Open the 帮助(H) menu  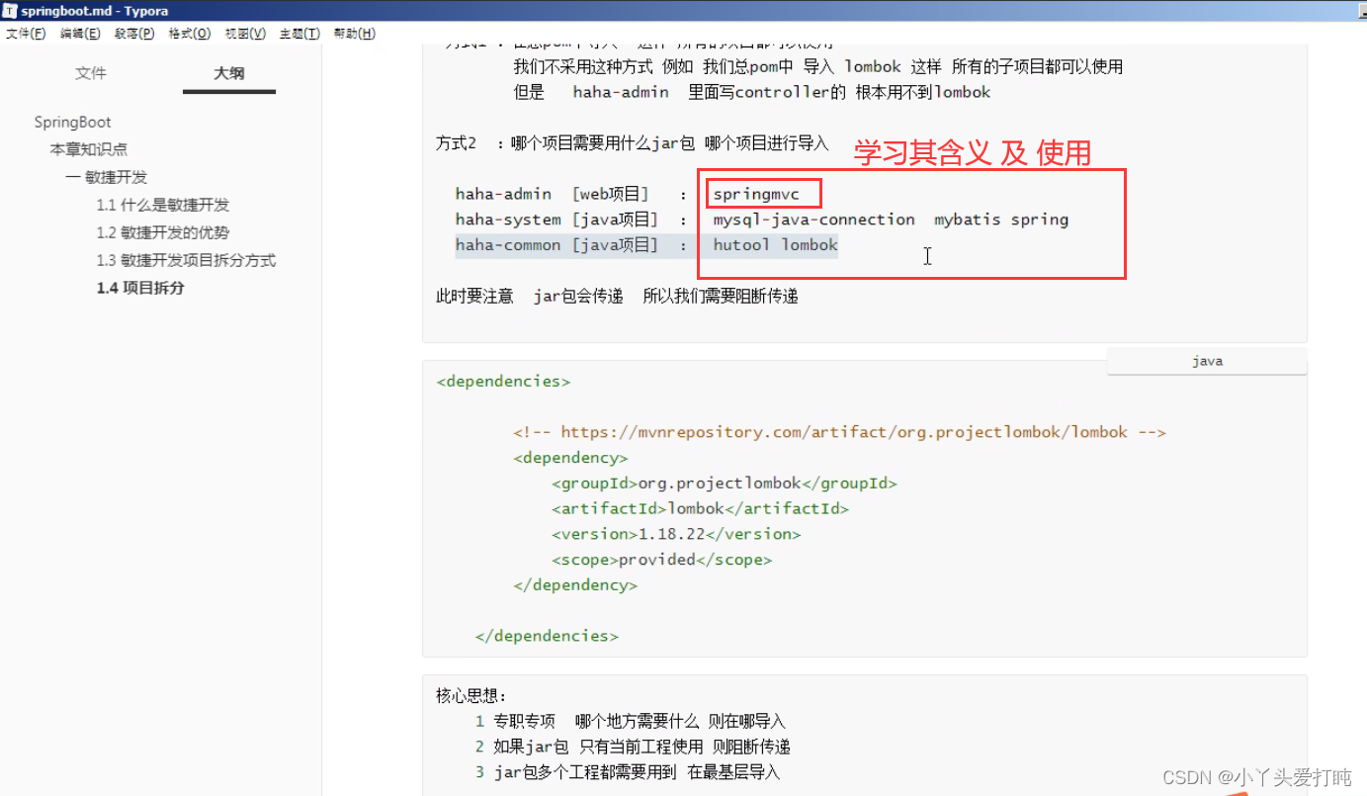(x=355, y=34)
